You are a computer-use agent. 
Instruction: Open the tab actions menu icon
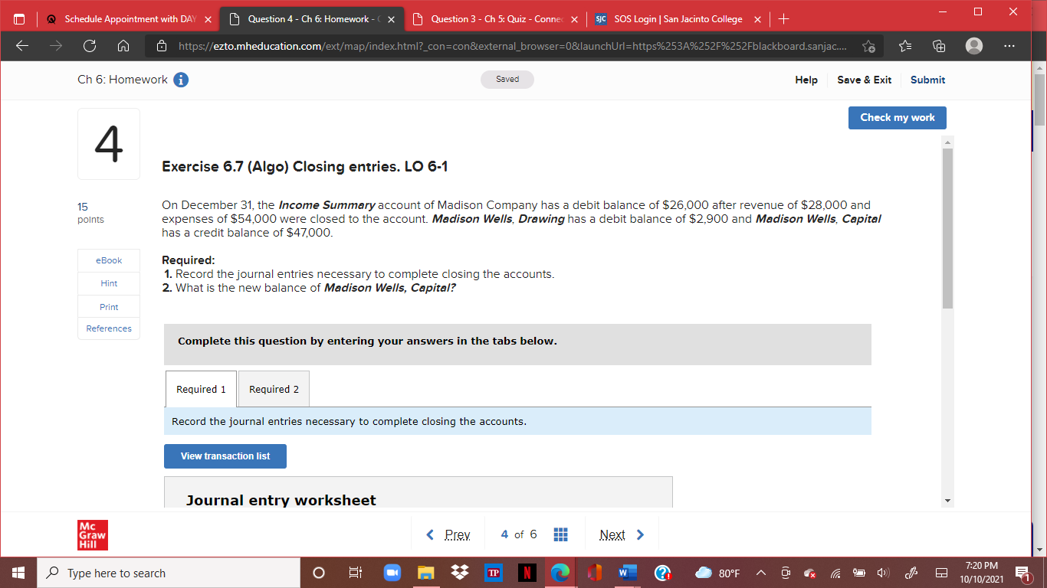point(19,18)
